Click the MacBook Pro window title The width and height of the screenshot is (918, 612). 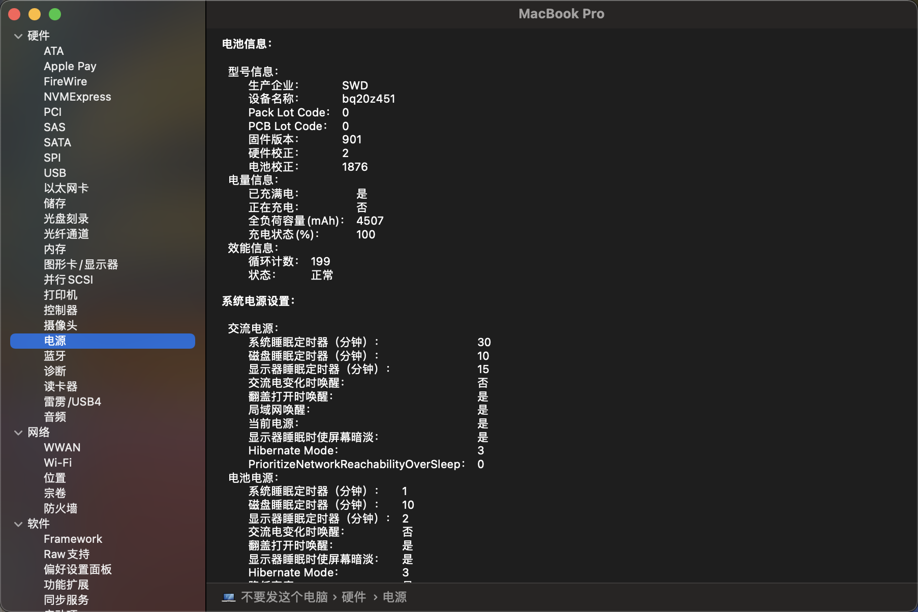click(562, 14)
